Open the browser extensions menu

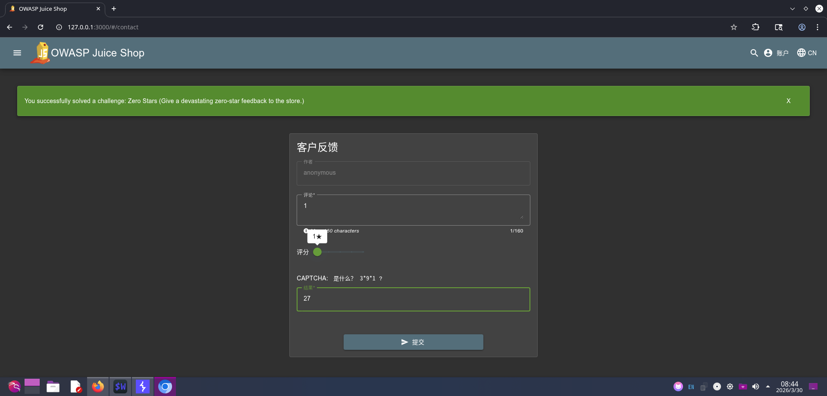(x=755, y=27)
